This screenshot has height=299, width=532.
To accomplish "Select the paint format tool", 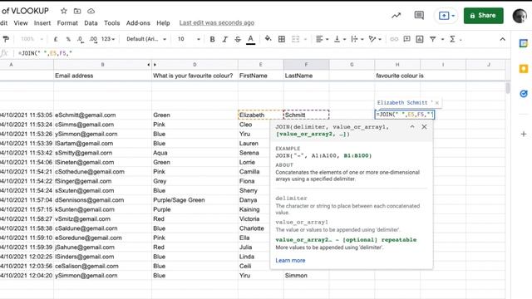I will point(6,39).
